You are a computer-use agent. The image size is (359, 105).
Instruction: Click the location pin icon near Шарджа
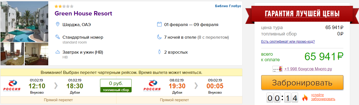pyautogui.click(x=58, y=25)
